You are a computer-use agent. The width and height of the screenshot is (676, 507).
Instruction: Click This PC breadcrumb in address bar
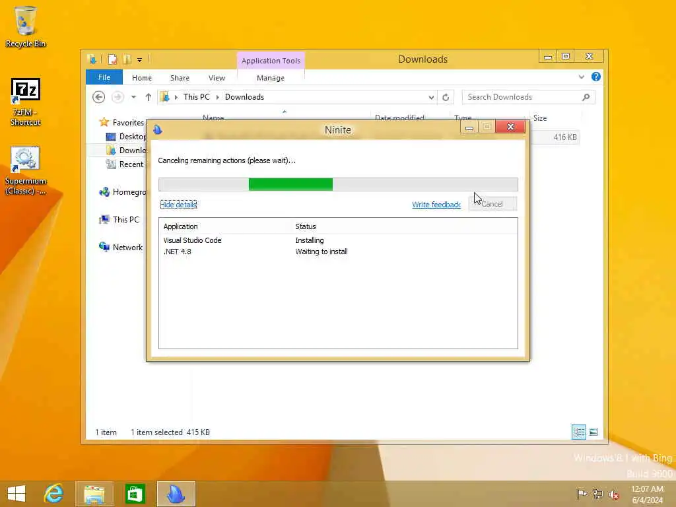(x=196, y=97)
